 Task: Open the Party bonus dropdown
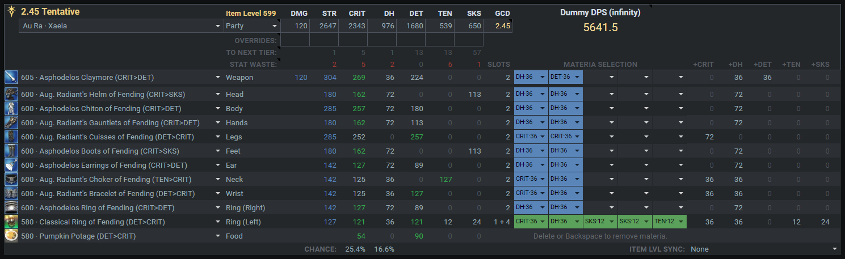click(x=252, y=26)
